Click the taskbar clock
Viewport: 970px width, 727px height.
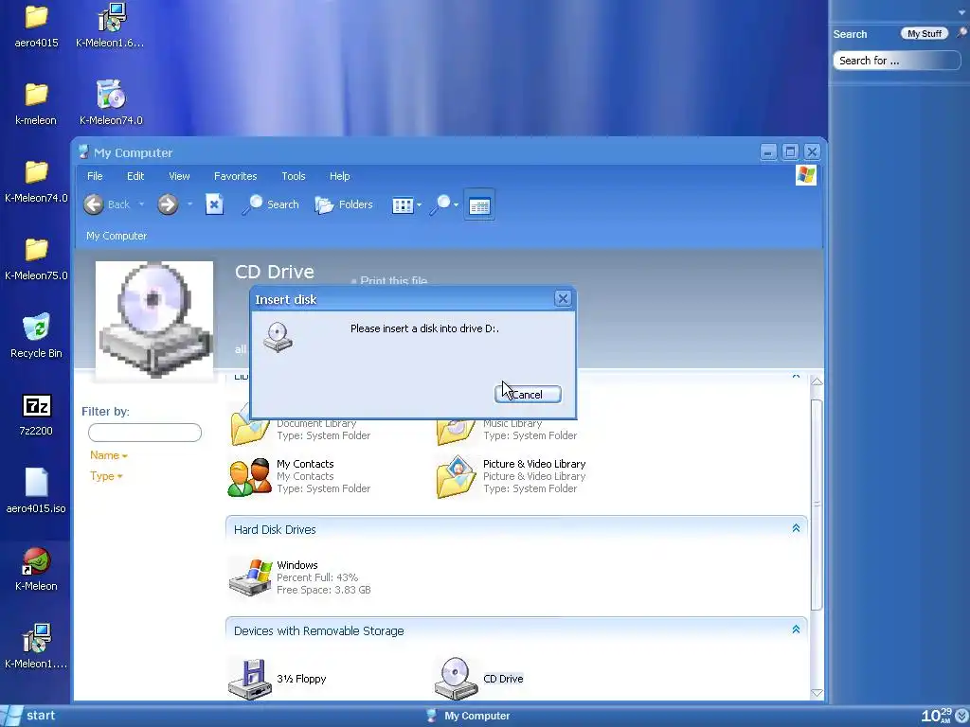936,716
